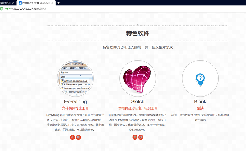Click the Skitch title

click(138, 101)
